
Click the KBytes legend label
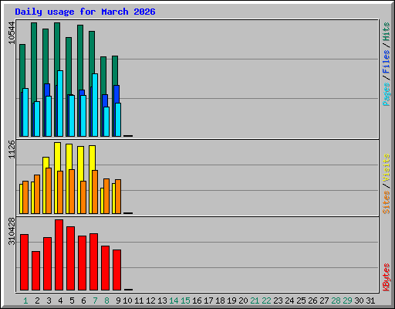point(386,277)
